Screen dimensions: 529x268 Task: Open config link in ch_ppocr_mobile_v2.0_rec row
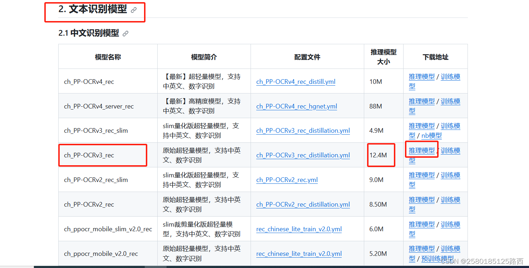(x=299, y=254)
